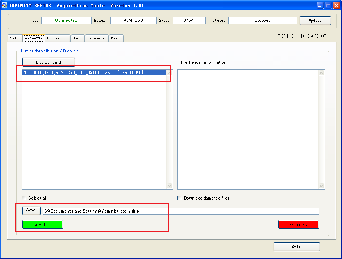Click the save path input field

click(x=181, y=211)
